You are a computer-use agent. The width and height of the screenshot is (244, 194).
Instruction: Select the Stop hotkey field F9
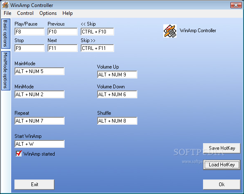coord(29,48)
